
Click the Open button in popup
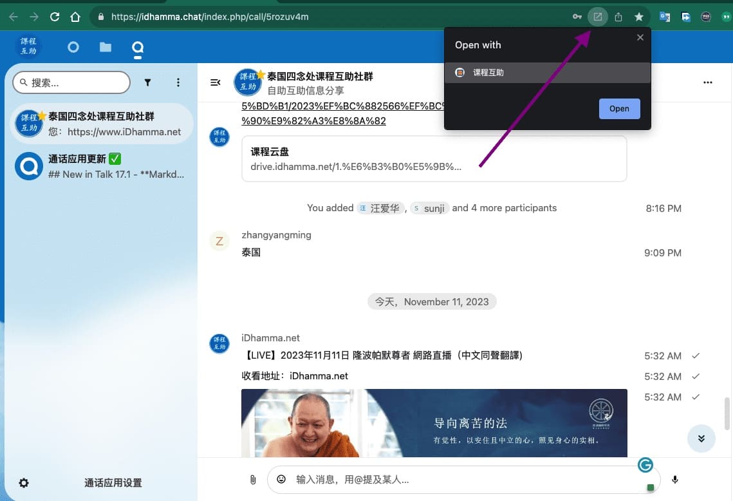[619, 109]
